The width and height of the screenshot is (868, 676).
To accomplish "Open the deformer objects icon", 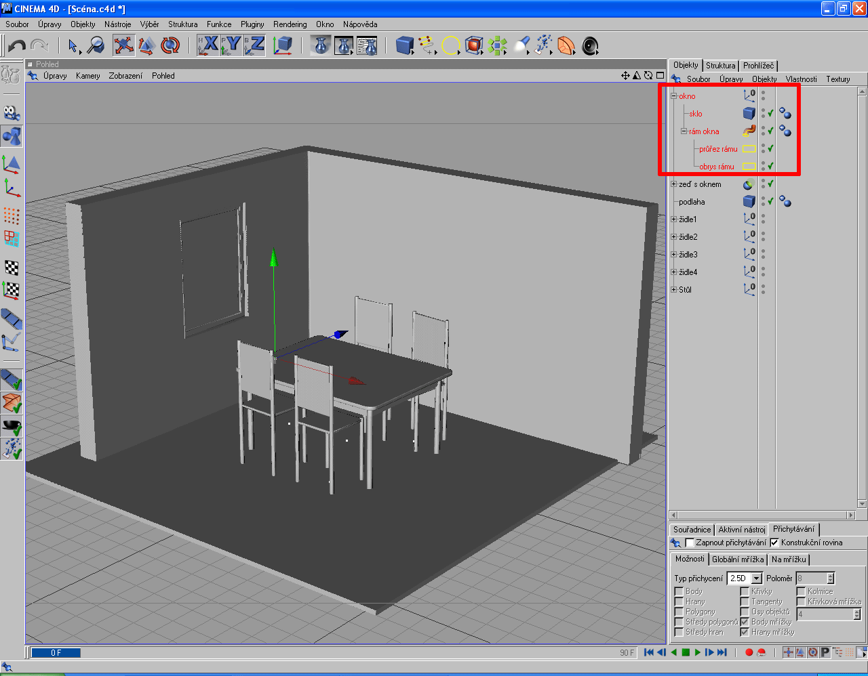I will point(566,45).
